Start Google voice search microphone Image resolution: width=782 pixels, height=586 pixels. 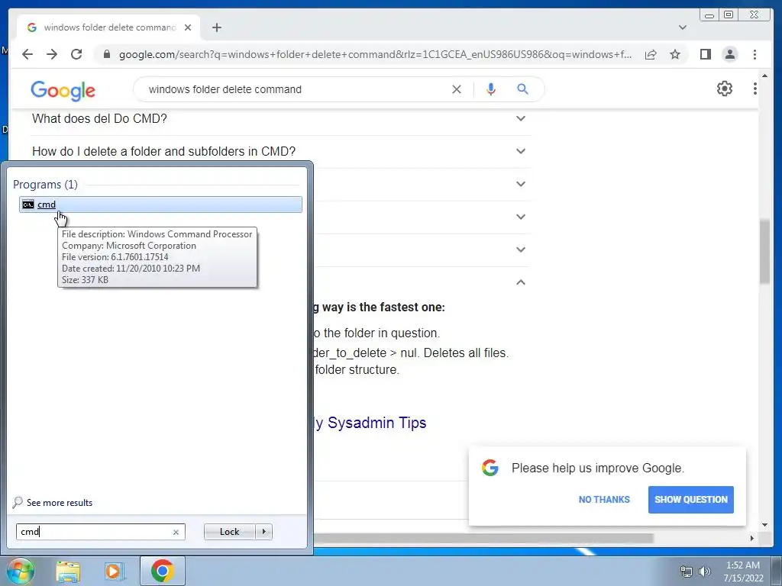click(x=491, y=89)
